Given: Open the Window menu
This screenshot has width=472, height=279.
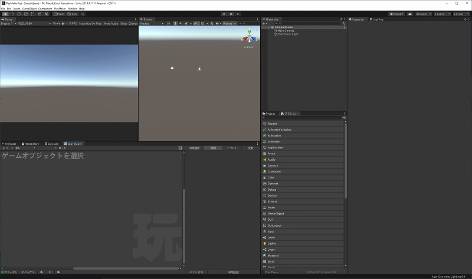Looking at the screenshot, I should point(72,9).
